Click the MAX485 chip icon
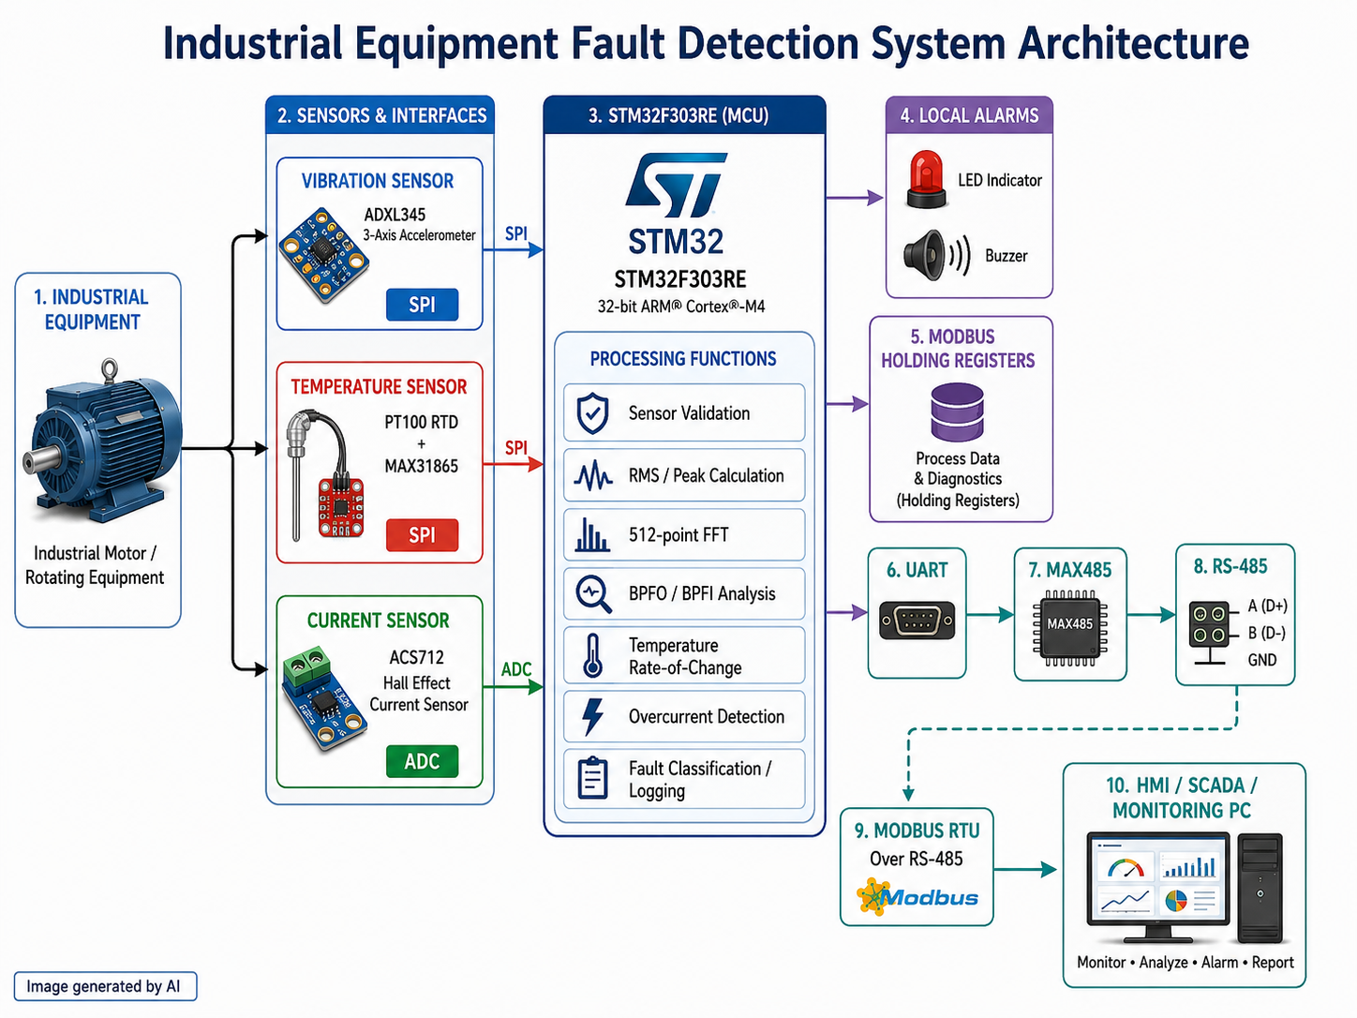1357x1018 pixels. point(1069,626)
